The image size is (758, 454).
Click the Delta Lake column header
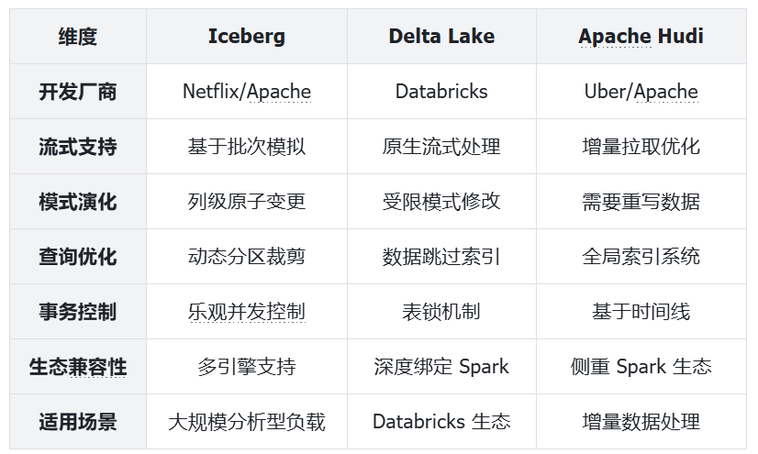(x=441, y=37)
